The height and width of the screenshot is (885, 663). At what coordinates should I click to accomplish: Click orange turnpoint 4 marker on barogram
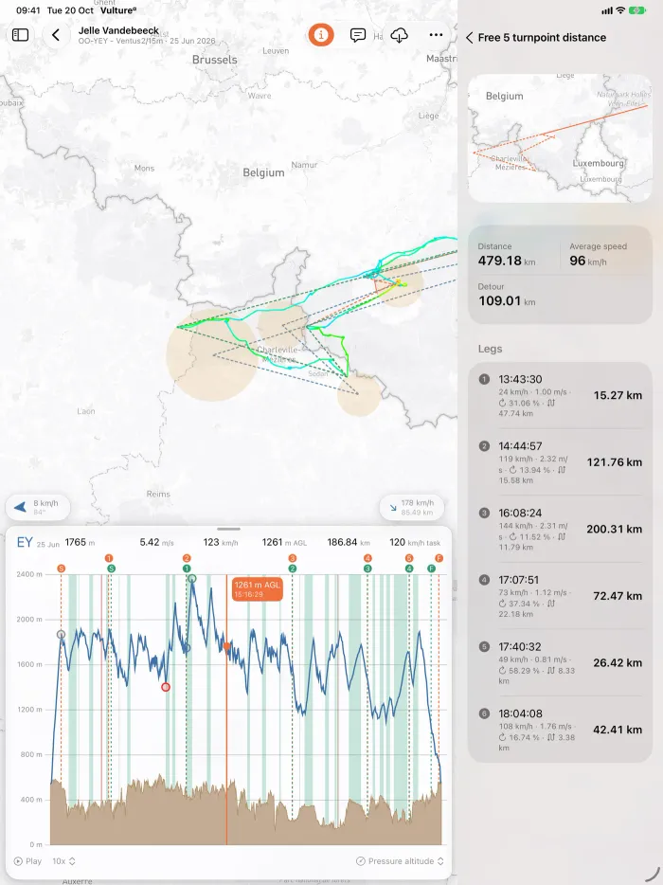tap(367, 558)
